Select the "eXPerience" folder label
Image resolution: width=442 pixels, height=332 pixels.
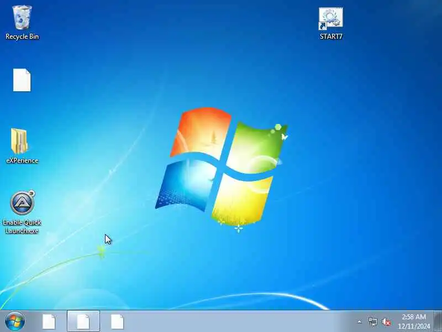coord(22,160)
